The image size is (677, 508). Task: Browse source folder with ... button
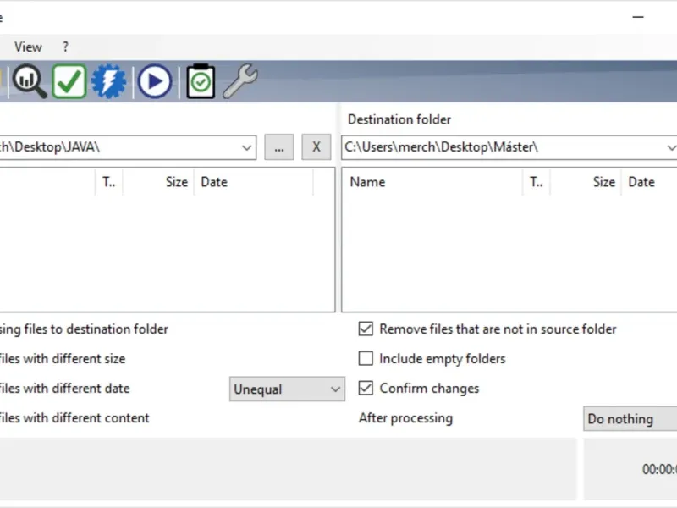pos(279,147)
